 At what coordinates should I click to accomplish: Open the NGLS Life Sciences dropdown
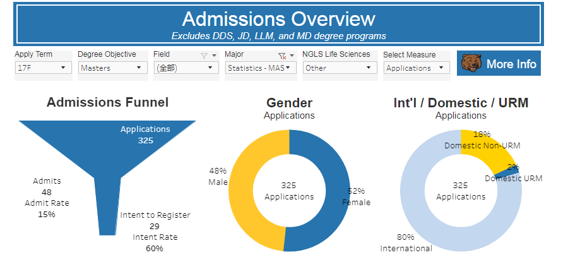(x=339, y=68)
